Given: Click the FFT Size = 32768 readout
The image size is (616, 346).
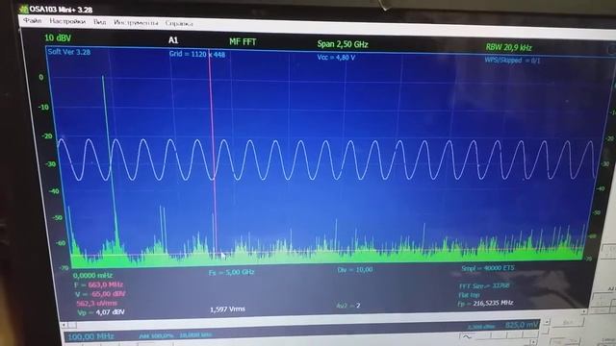Looking at the screenshot, I should pos(484,285).
